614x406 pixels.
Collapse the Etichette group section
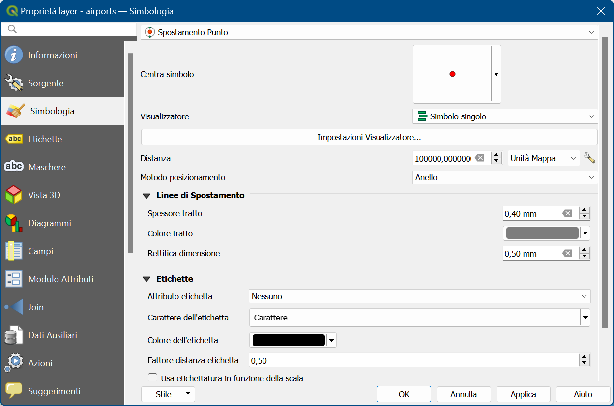click(146, 279)
